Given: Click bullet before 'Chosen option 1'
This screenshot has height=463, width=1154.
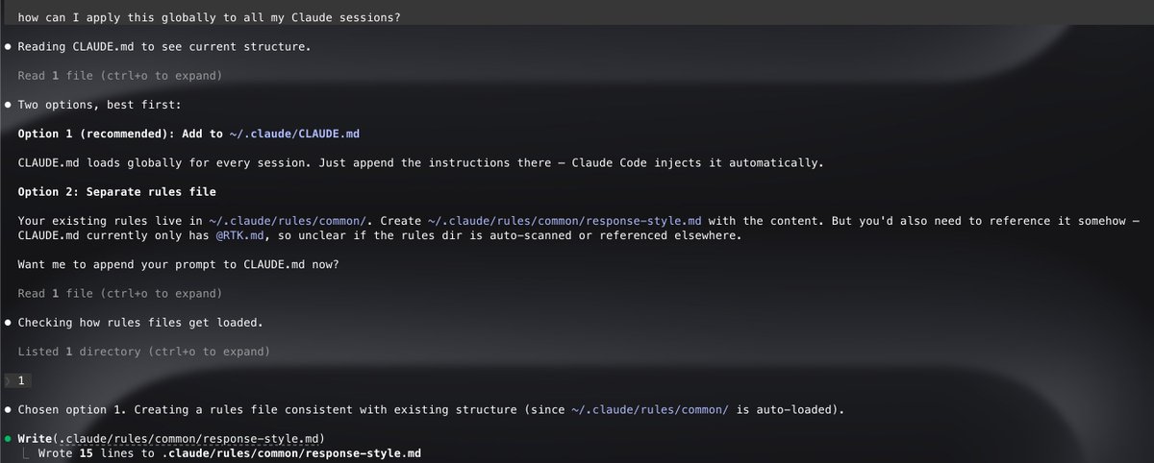Looking at the screenshot, I should [x=8, y=410].
